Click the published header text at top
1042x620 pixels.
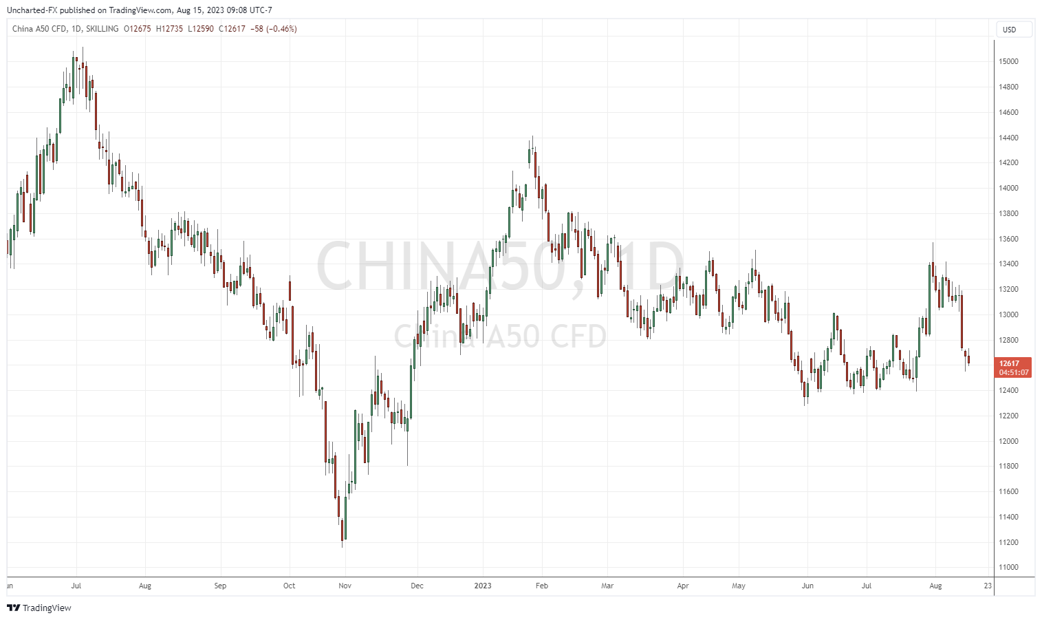tap(140, 10)
